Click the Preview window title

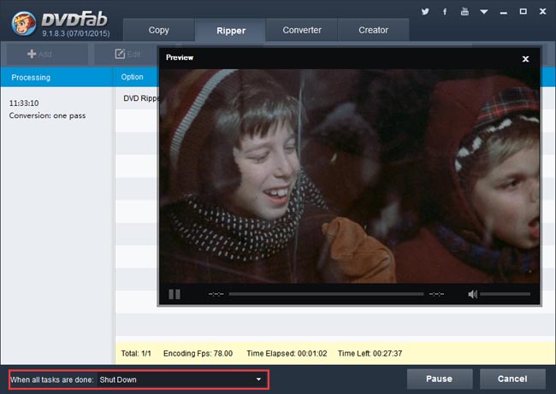coord(180,57)
